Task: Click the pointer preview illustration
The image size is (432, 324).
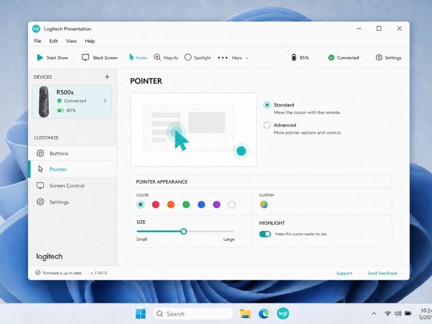Action: 193,130
